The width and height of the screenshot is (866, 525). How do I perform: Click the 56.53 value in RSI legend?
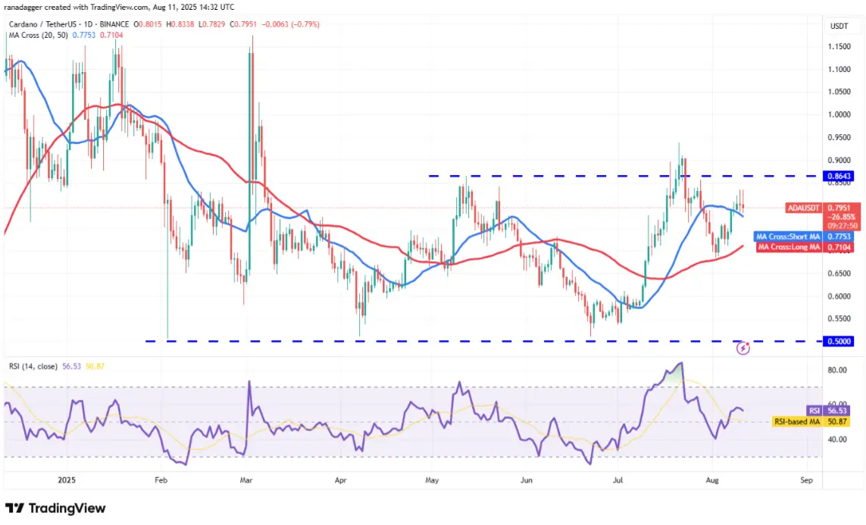pyautogui.click(x=71, y=366)
